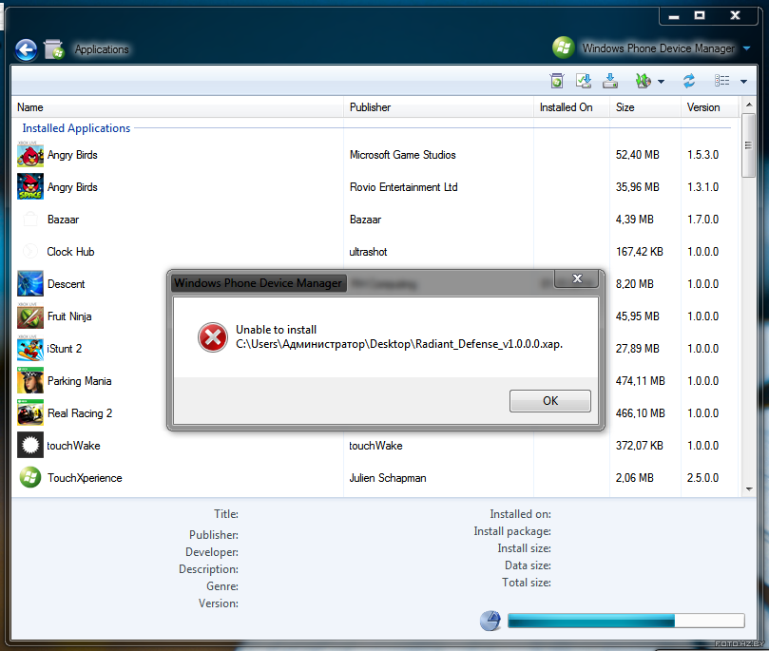Click the Fruit Ninja app icon
Viewport: 769px width, 651px height.
click(x=30, y=316)
